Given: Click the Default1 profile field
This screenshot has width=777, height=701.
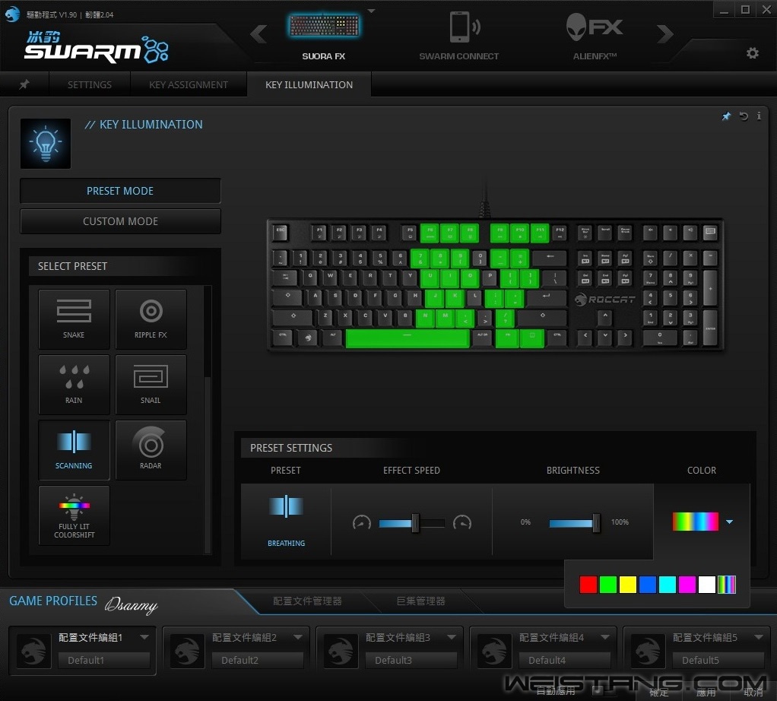Looking at the screenshot, I should 104,661.
